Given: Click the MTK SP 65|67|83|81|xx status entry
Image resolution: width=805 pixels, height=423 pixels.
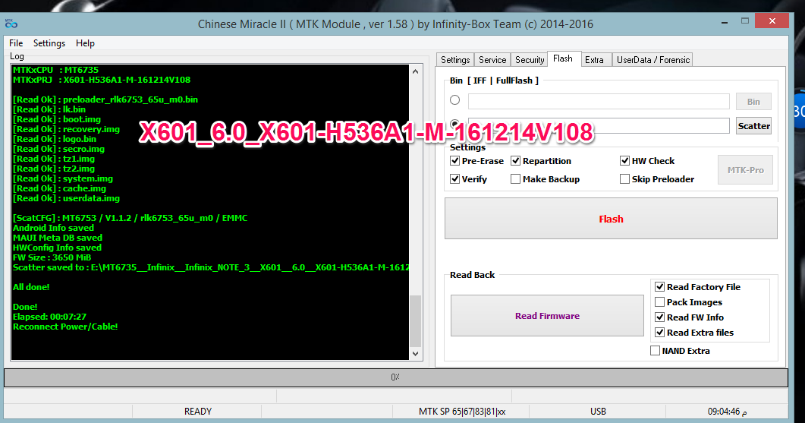Looking at the screenshot, I should [461, 411].
